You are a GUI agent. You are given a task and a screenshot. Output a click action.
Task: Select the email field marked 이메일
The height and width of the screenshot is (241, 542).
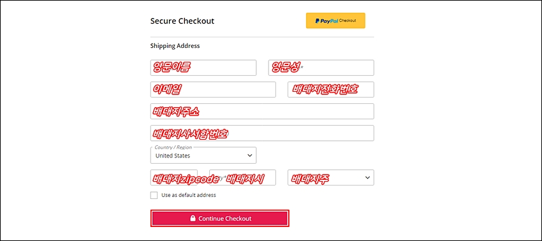click(x=213, y=89)
